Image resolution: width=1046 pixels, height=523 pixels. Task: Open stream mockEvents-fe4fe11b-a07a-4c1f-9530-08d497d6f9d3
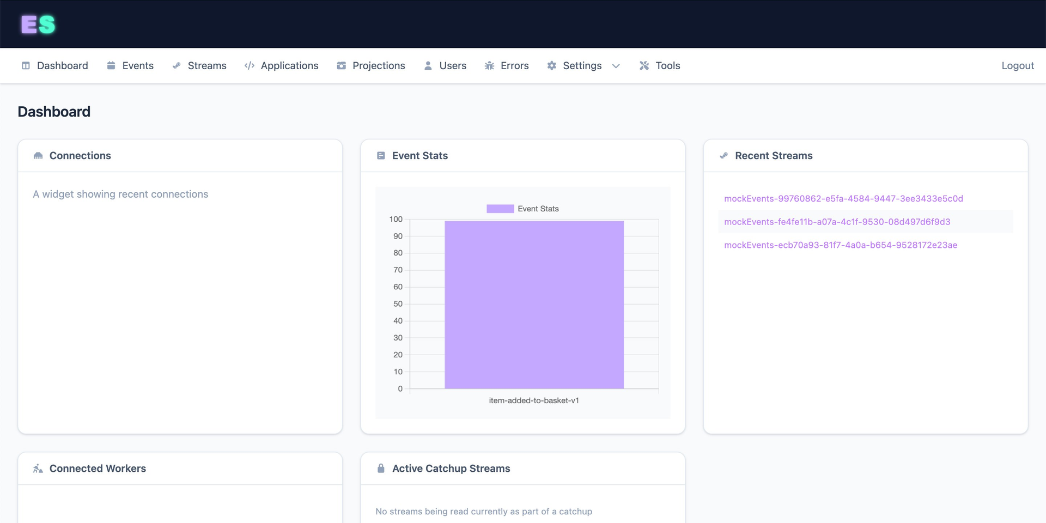click(x=837, y=222)
